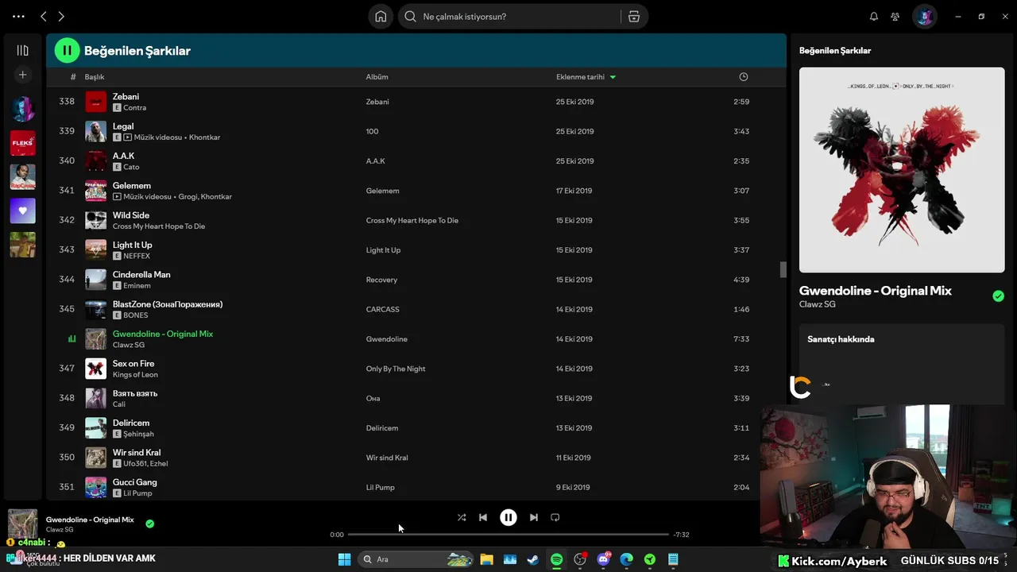Open the profile avatar menu
Screen dimensions: 1017x572
[924, 16]
